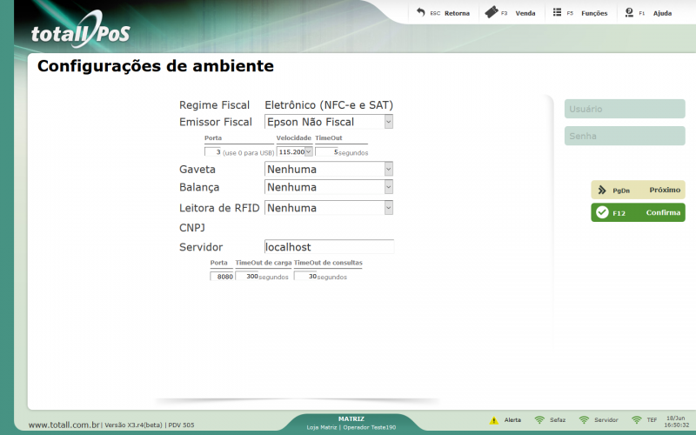The image size is (696, 435).
Task: Click the Servidor localhost field
Action: pyautogui.click(x=329, y=247)
